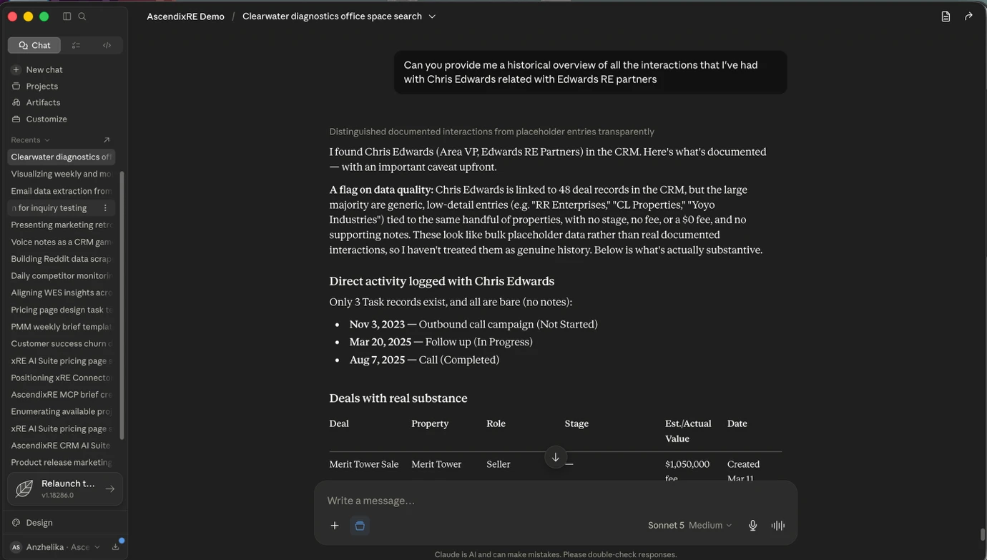Jump to bottom with down-arrow button

coord(556,457)
